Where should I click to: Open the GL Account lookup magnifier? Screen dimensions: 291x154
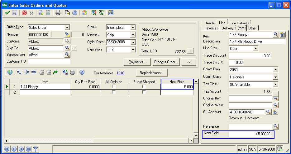click(x=268, y=112)
